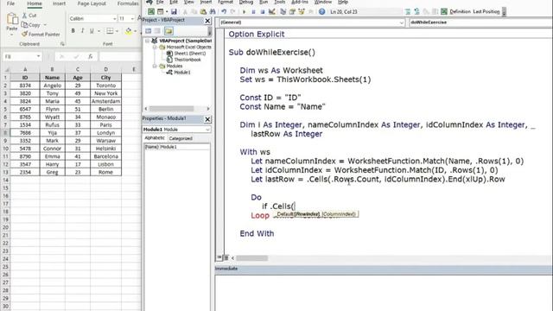
Task: Switch to Excel Page Layout ribbon tab
Action: (x=92, y=3)
